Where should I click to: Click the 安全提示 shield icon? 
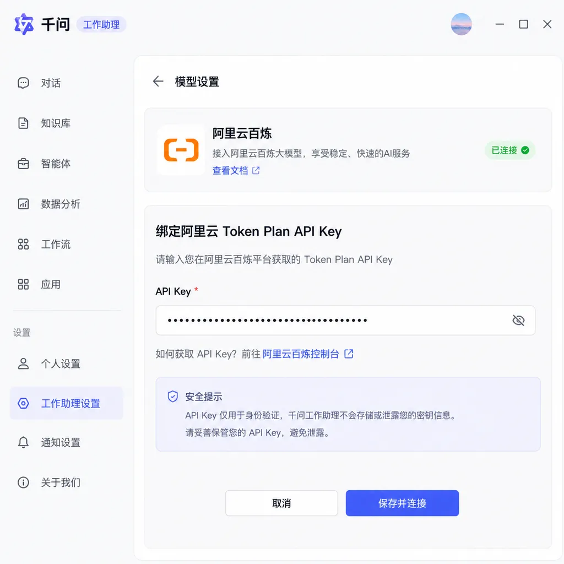pyautogui.click(x=172, y=397)
